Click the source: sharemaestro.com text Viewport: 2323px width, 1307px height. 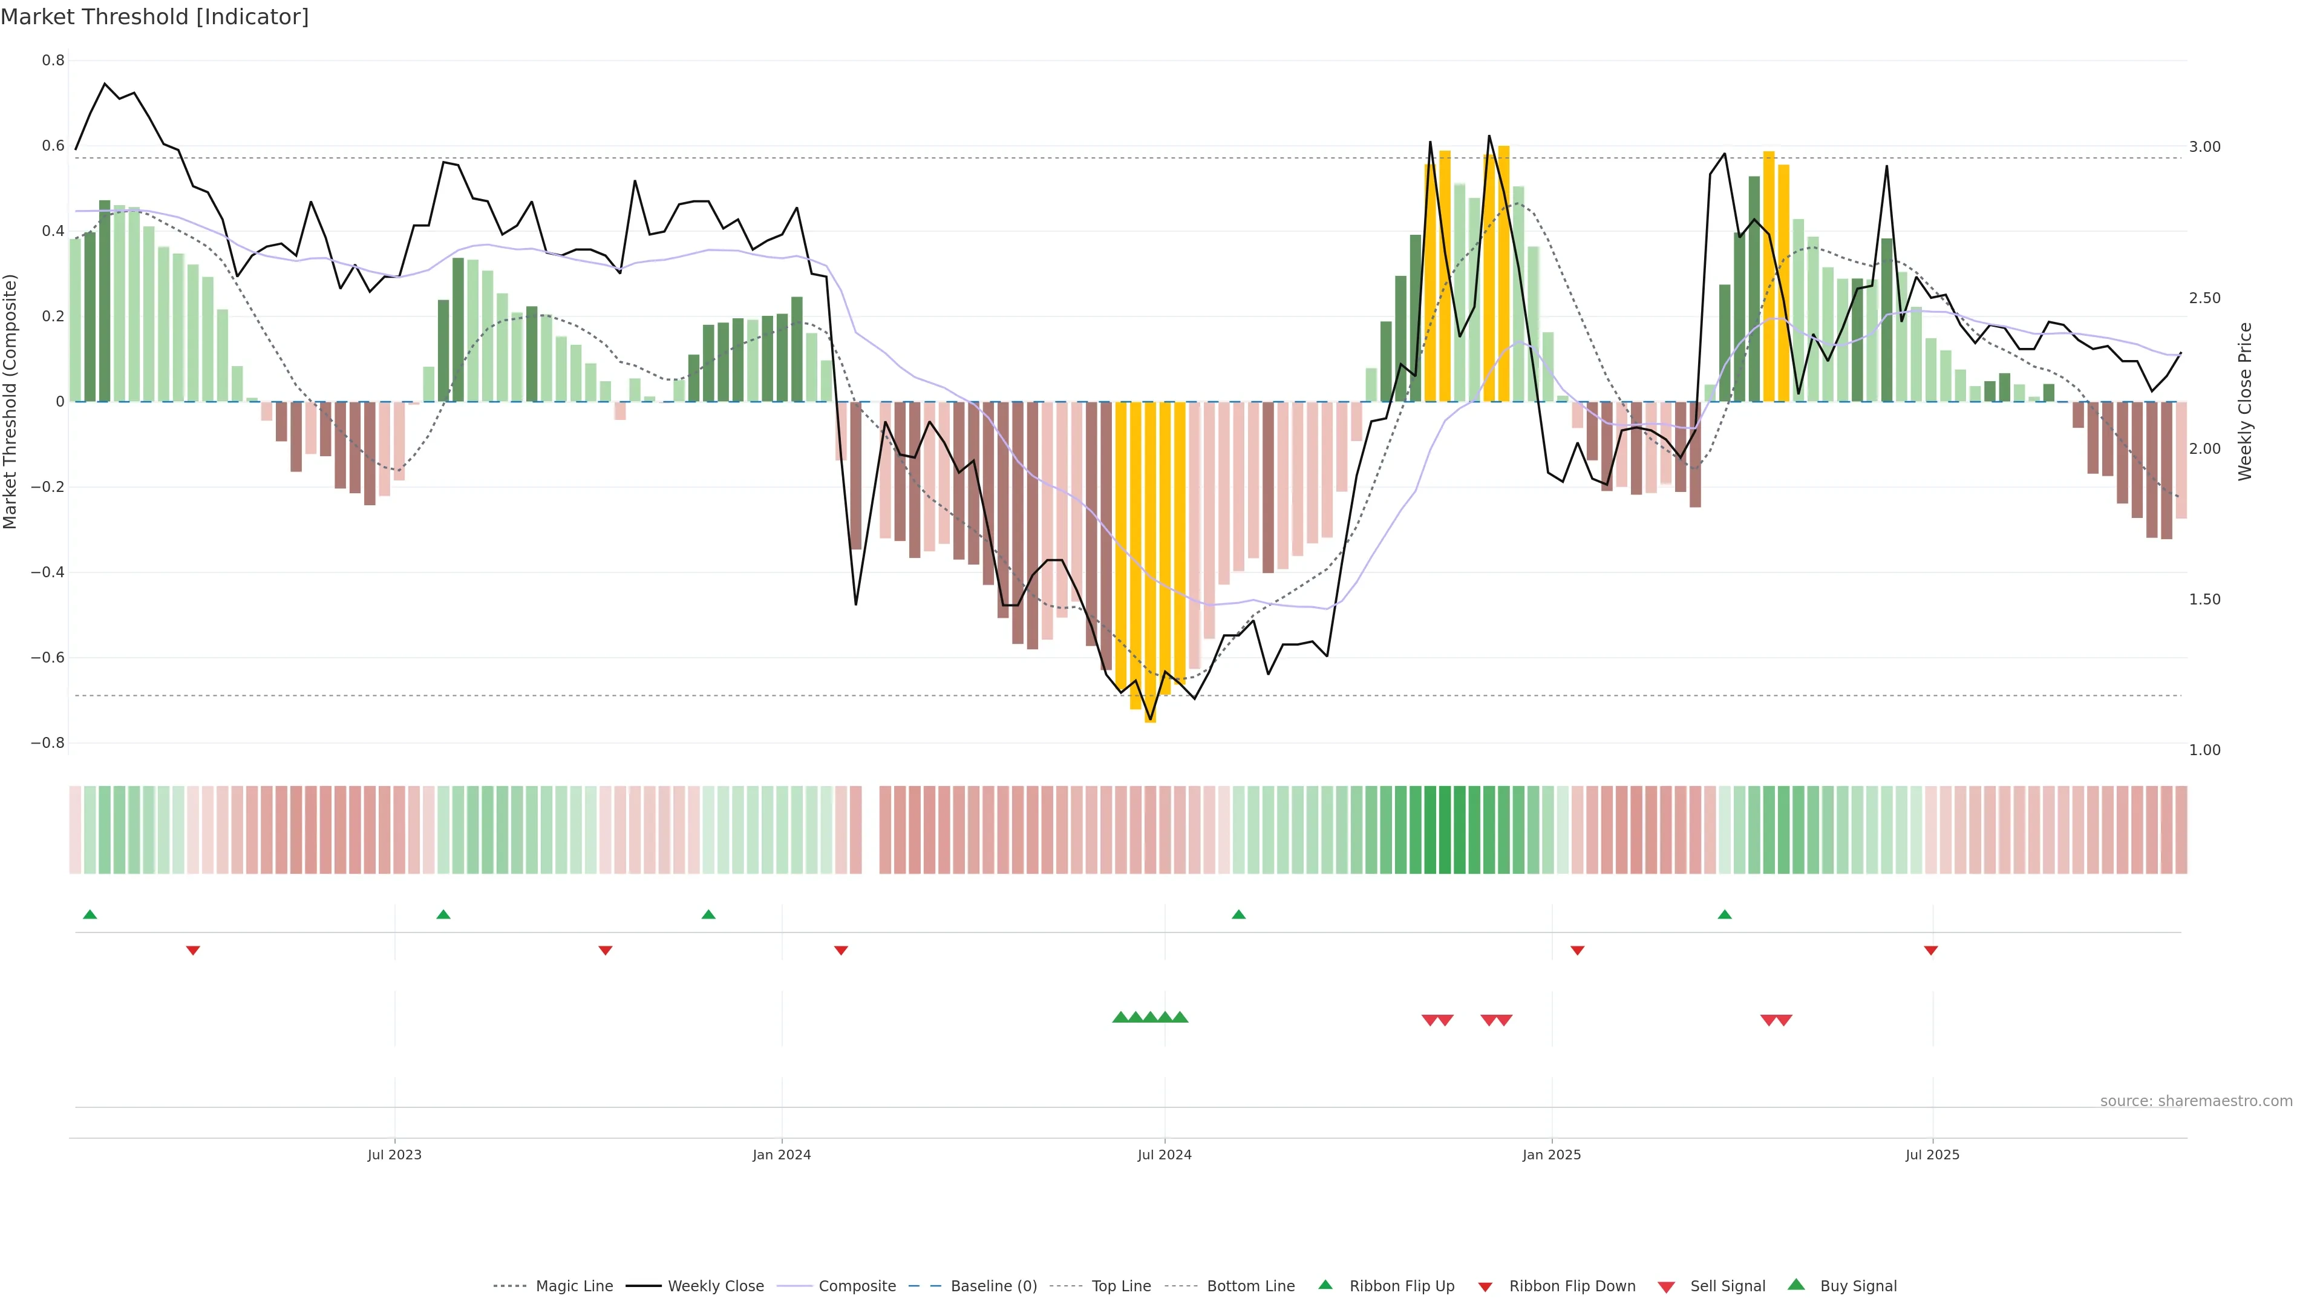pos(2196,1101)
